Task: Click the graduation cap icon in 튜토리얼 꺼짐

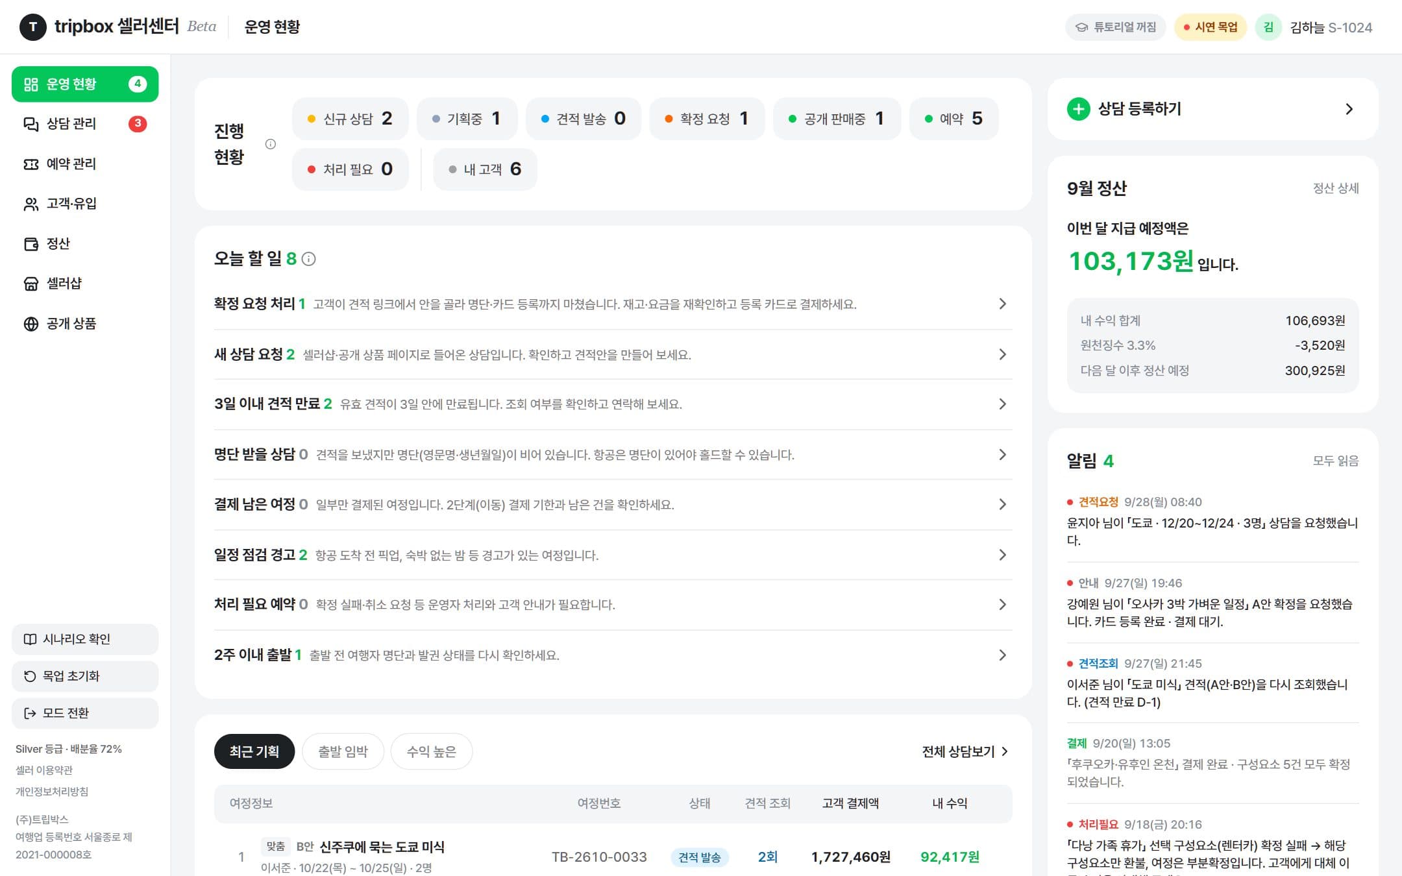Action: pyautogui.click(x=1081, y=27)
